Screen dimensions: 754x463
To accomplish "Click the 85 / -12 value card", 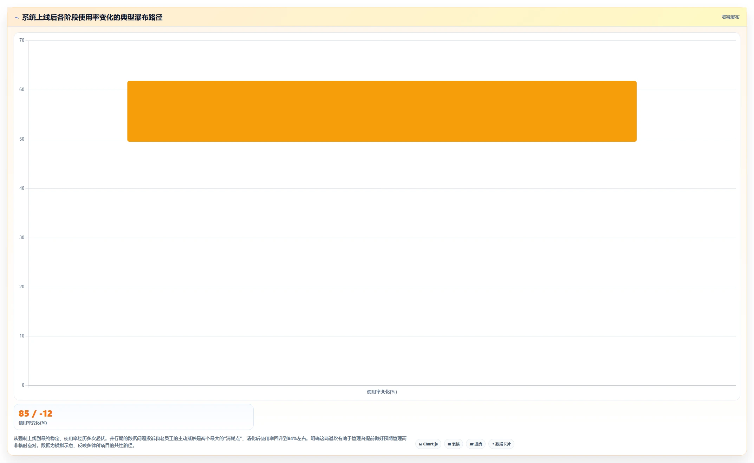I will pyautogui.click(x=134, y=417).
